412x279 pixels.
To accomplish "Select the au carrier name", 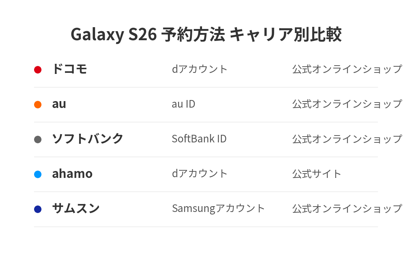I will click(59, 104).
